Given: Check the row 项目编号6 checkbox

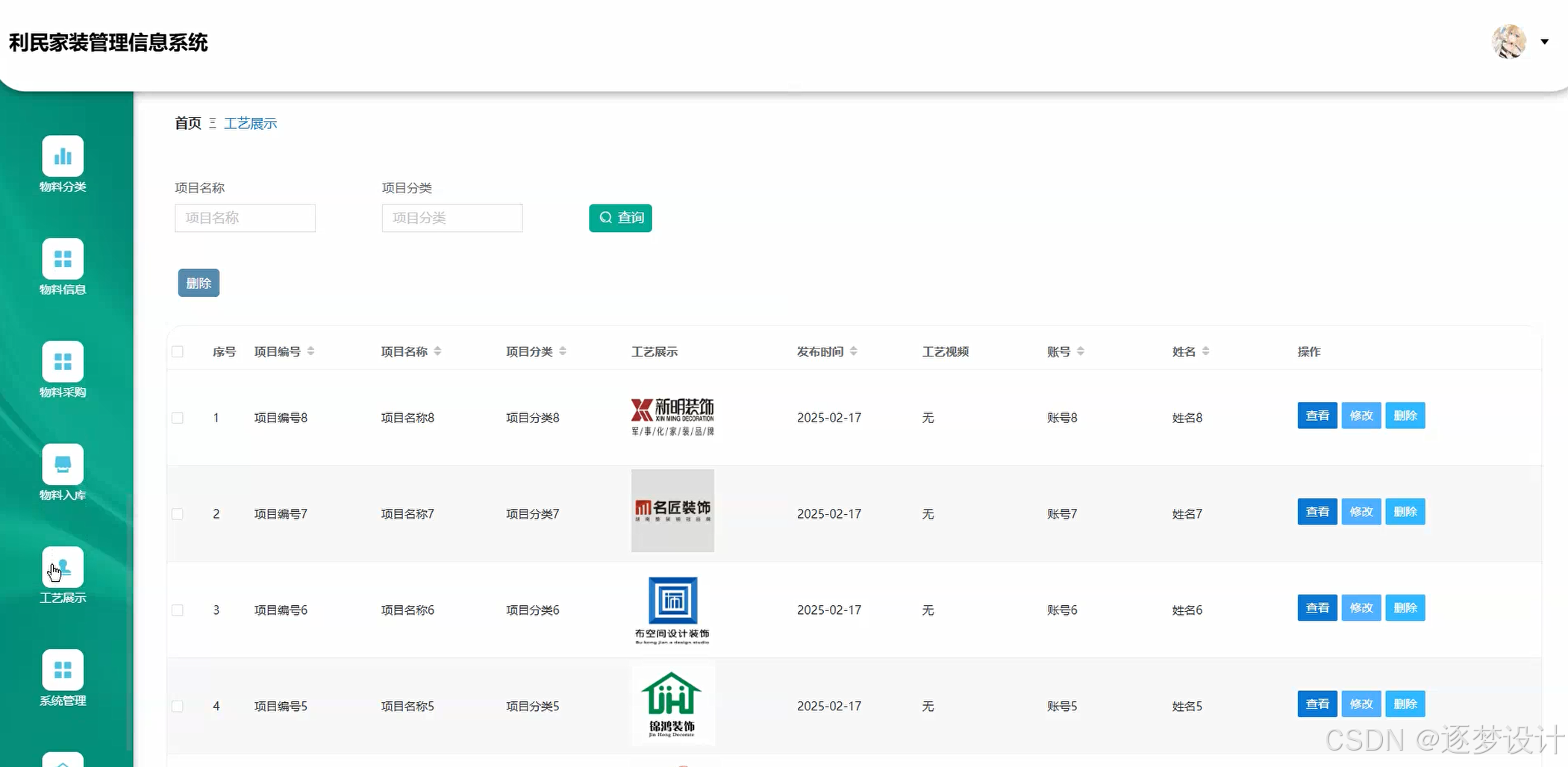Looking at the screenshot, I should 178,610.
